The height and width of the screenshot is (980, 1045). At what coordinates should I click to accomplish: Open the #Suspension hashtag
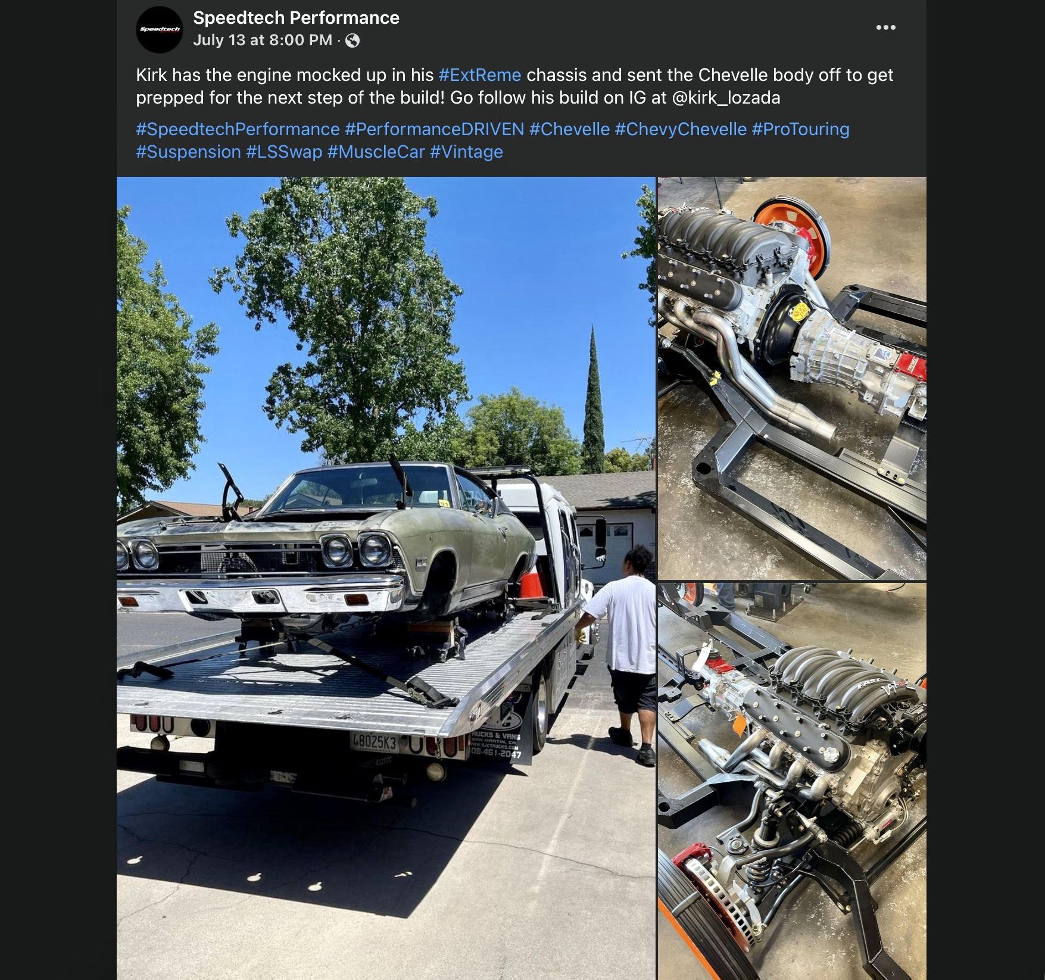pos(188,152)
